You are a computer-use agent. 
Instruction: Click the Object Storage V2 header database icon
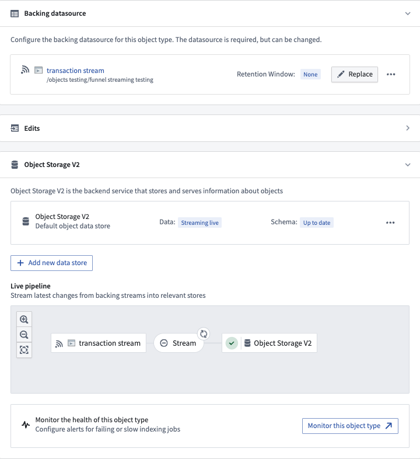(x=15, y=165)
